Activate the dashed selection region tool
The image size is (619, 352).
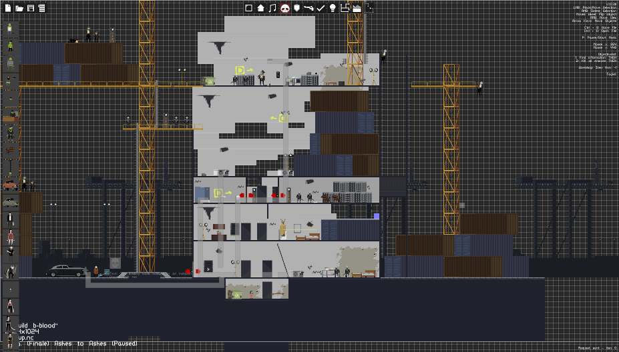(x=369, y=8)
